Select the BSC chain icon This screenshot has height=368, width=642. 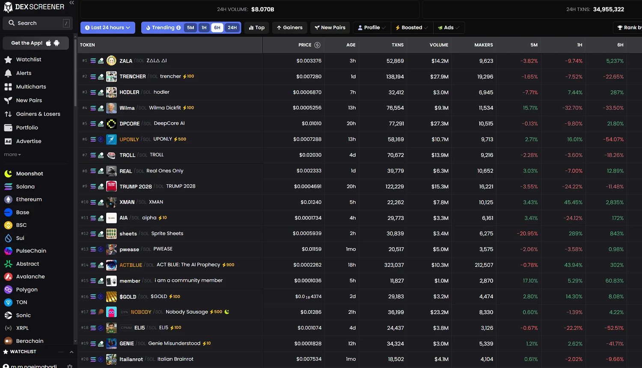(8, 225)
